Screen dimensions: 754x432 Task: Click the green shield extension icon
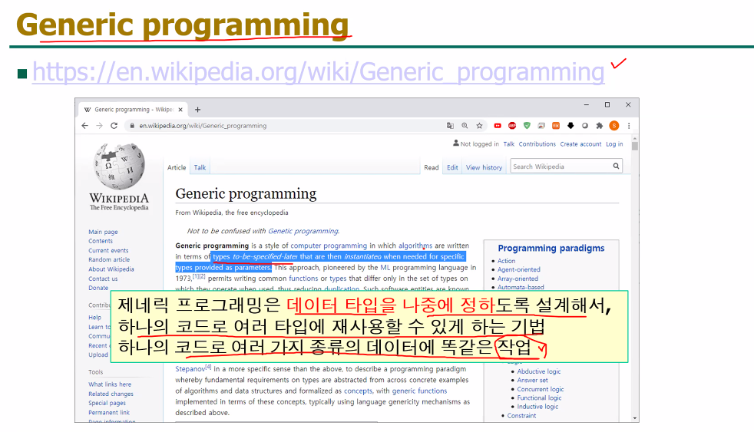527,125
